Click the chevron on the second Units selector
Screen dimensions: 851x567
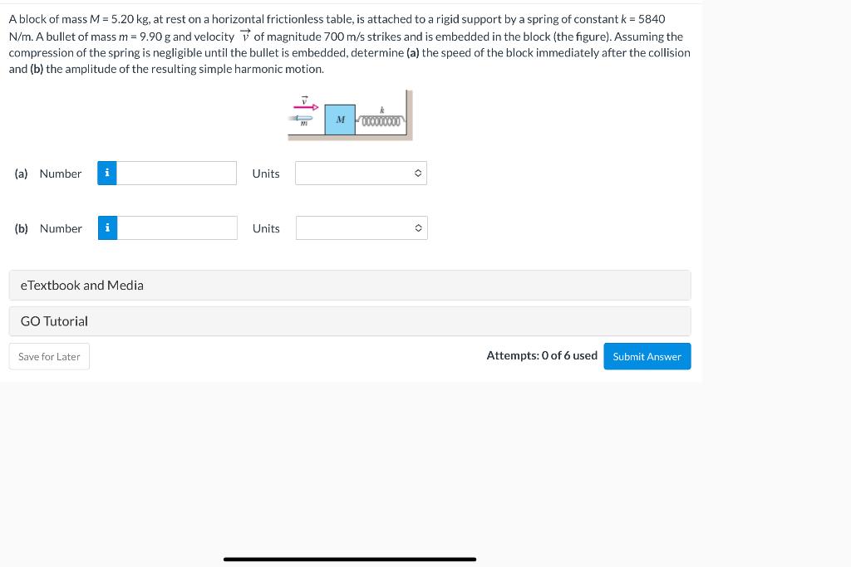419,227
